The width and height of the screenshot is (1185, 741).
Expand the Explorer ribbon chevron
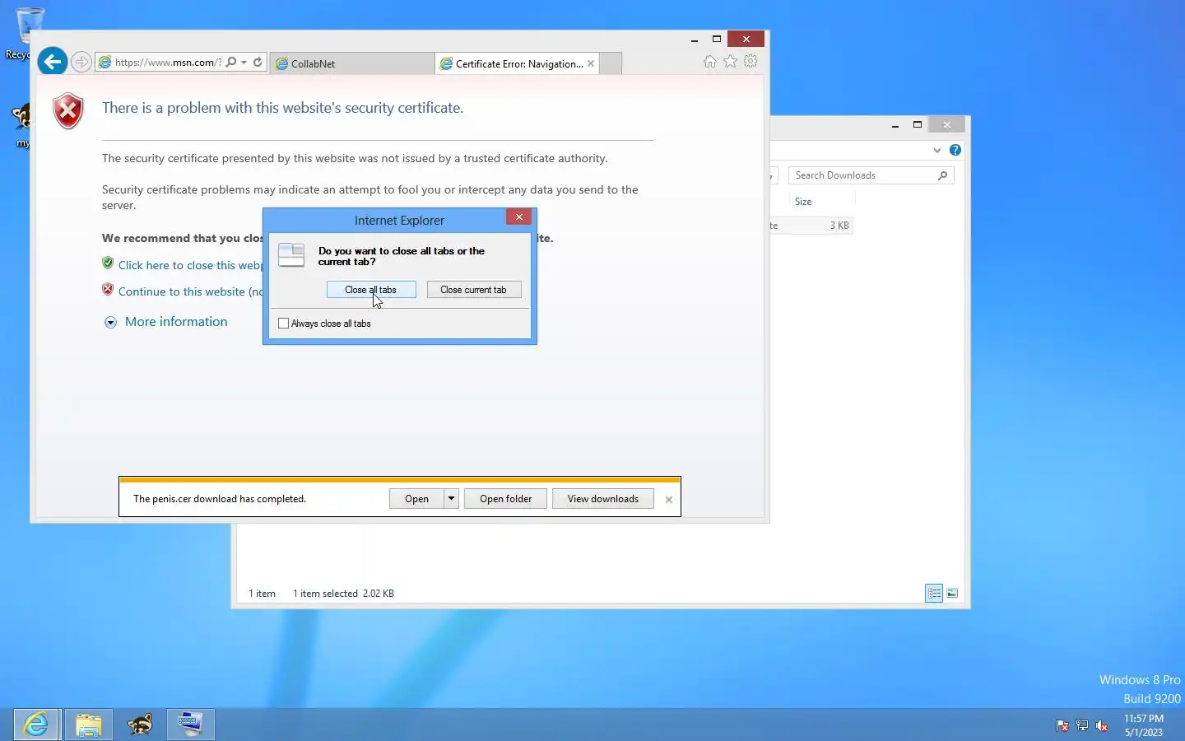click(937, 150)
